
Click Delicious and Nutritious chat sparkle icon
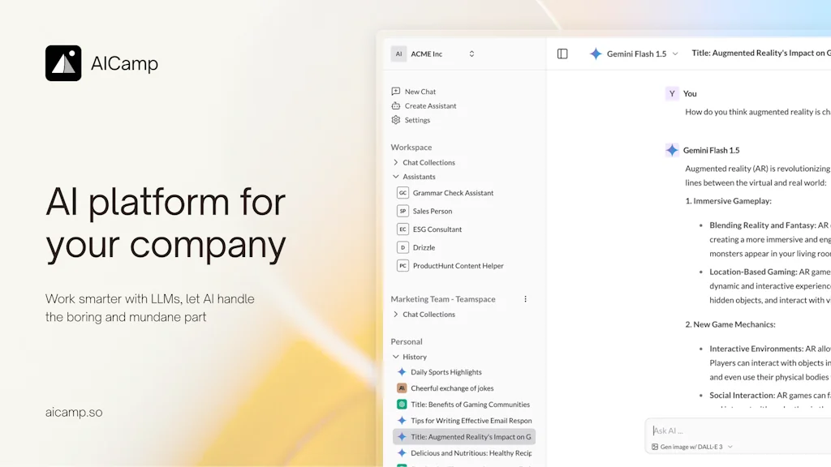click(402, 452)
